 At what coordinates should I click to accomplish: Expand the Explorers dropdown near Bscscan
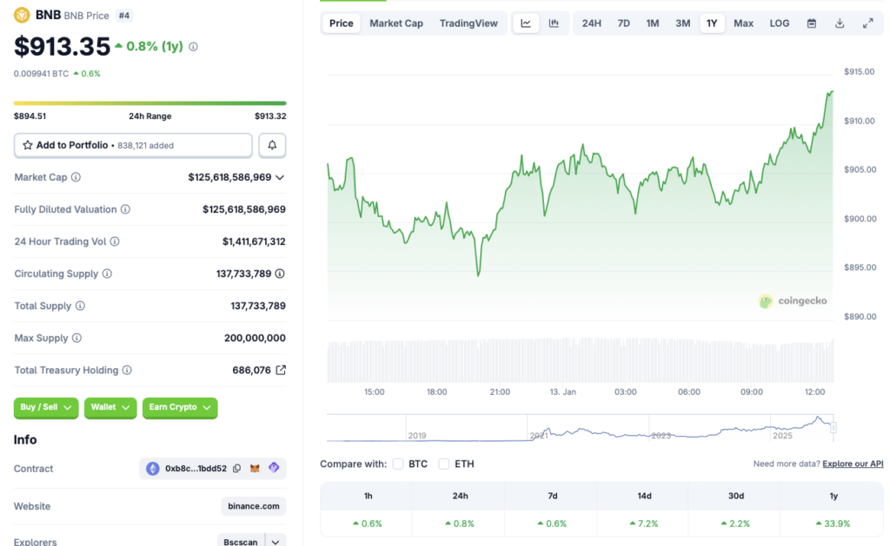(x=274, y=540)
